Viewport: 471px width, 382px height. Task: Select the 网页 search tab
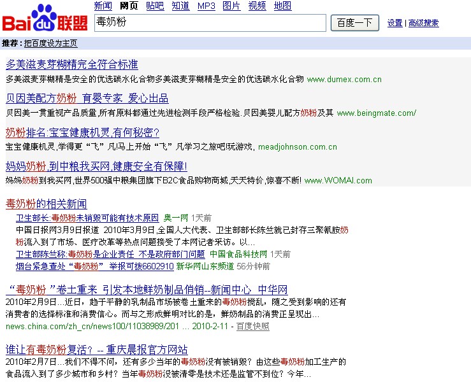point(129,6)
